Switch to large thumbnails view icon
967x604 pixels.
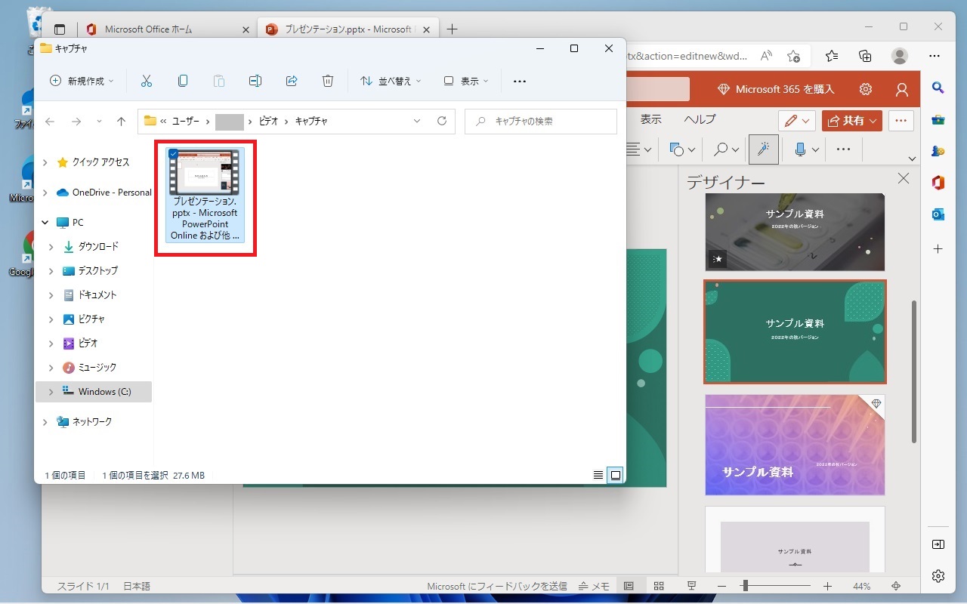click(x=616, y=476)
